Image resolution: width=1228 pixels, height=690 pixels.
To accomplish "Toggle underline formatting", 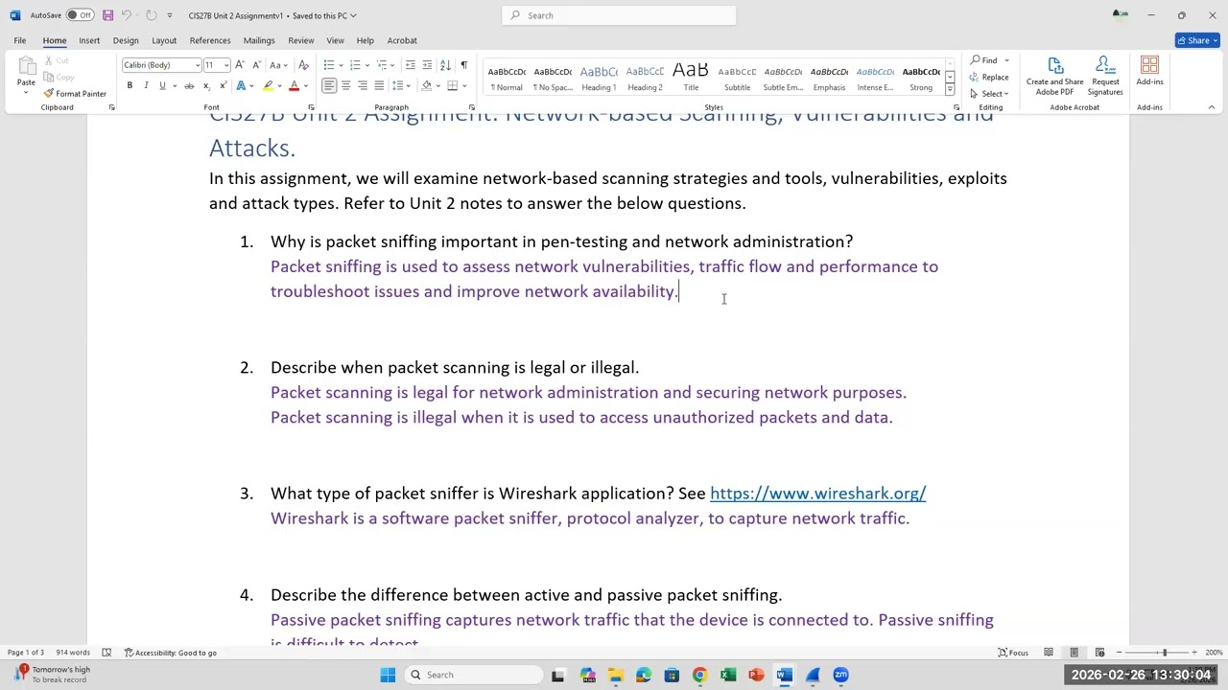I will point(162,86).
